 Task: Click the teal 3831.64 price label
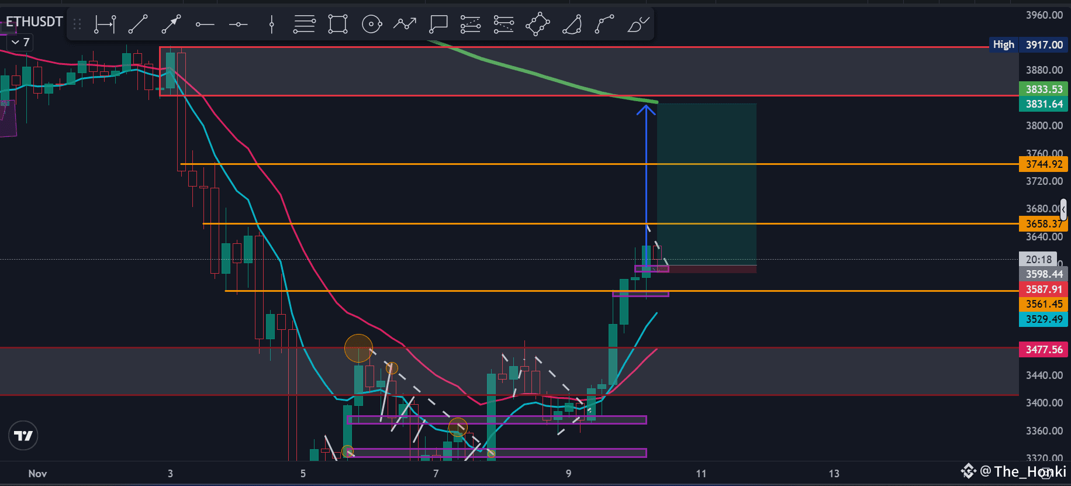pos(1044,104)
